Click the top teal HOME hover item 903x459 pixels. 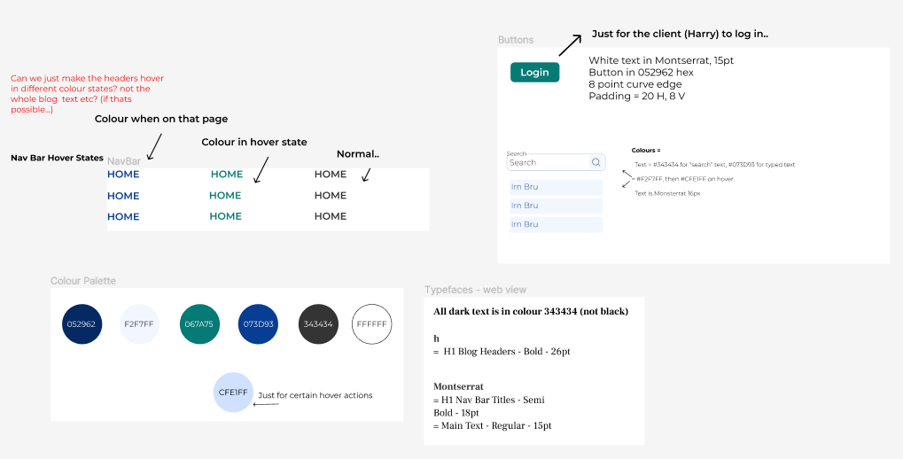click(227, 175)
